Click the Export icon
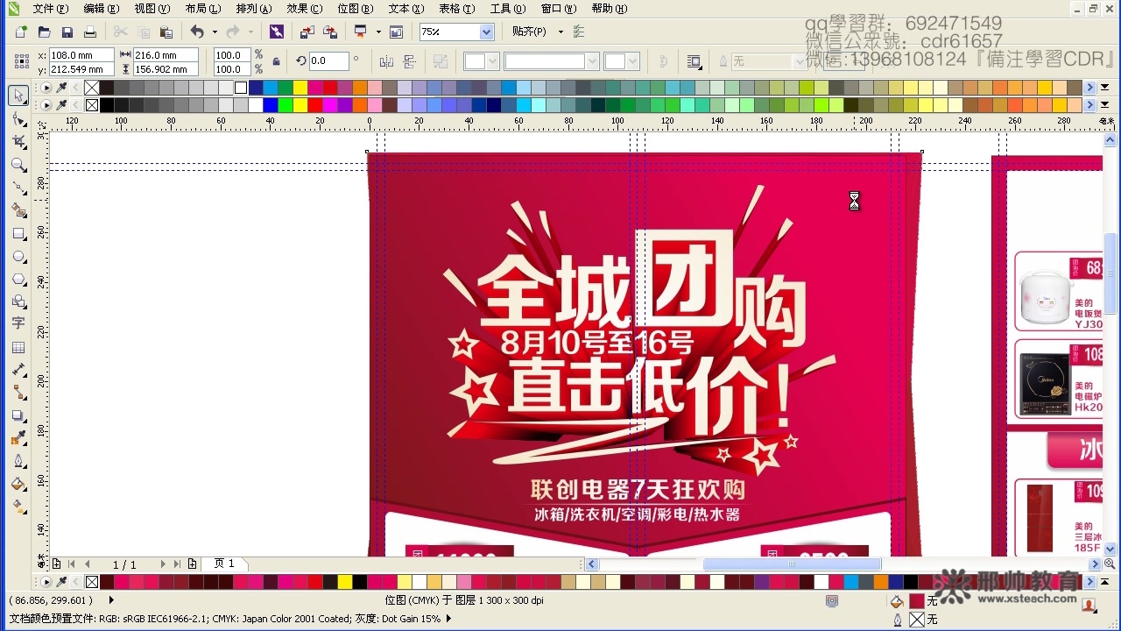Viewport: 1121px width, 631px height. [330, 32]
